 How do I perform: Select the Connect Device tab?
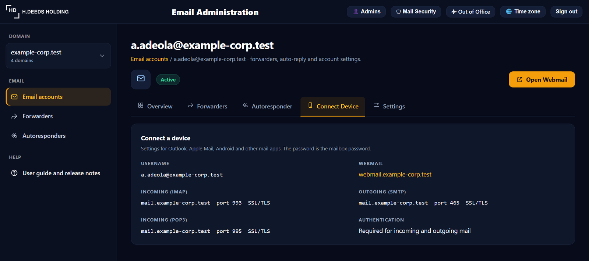click(x=333, y=106)
